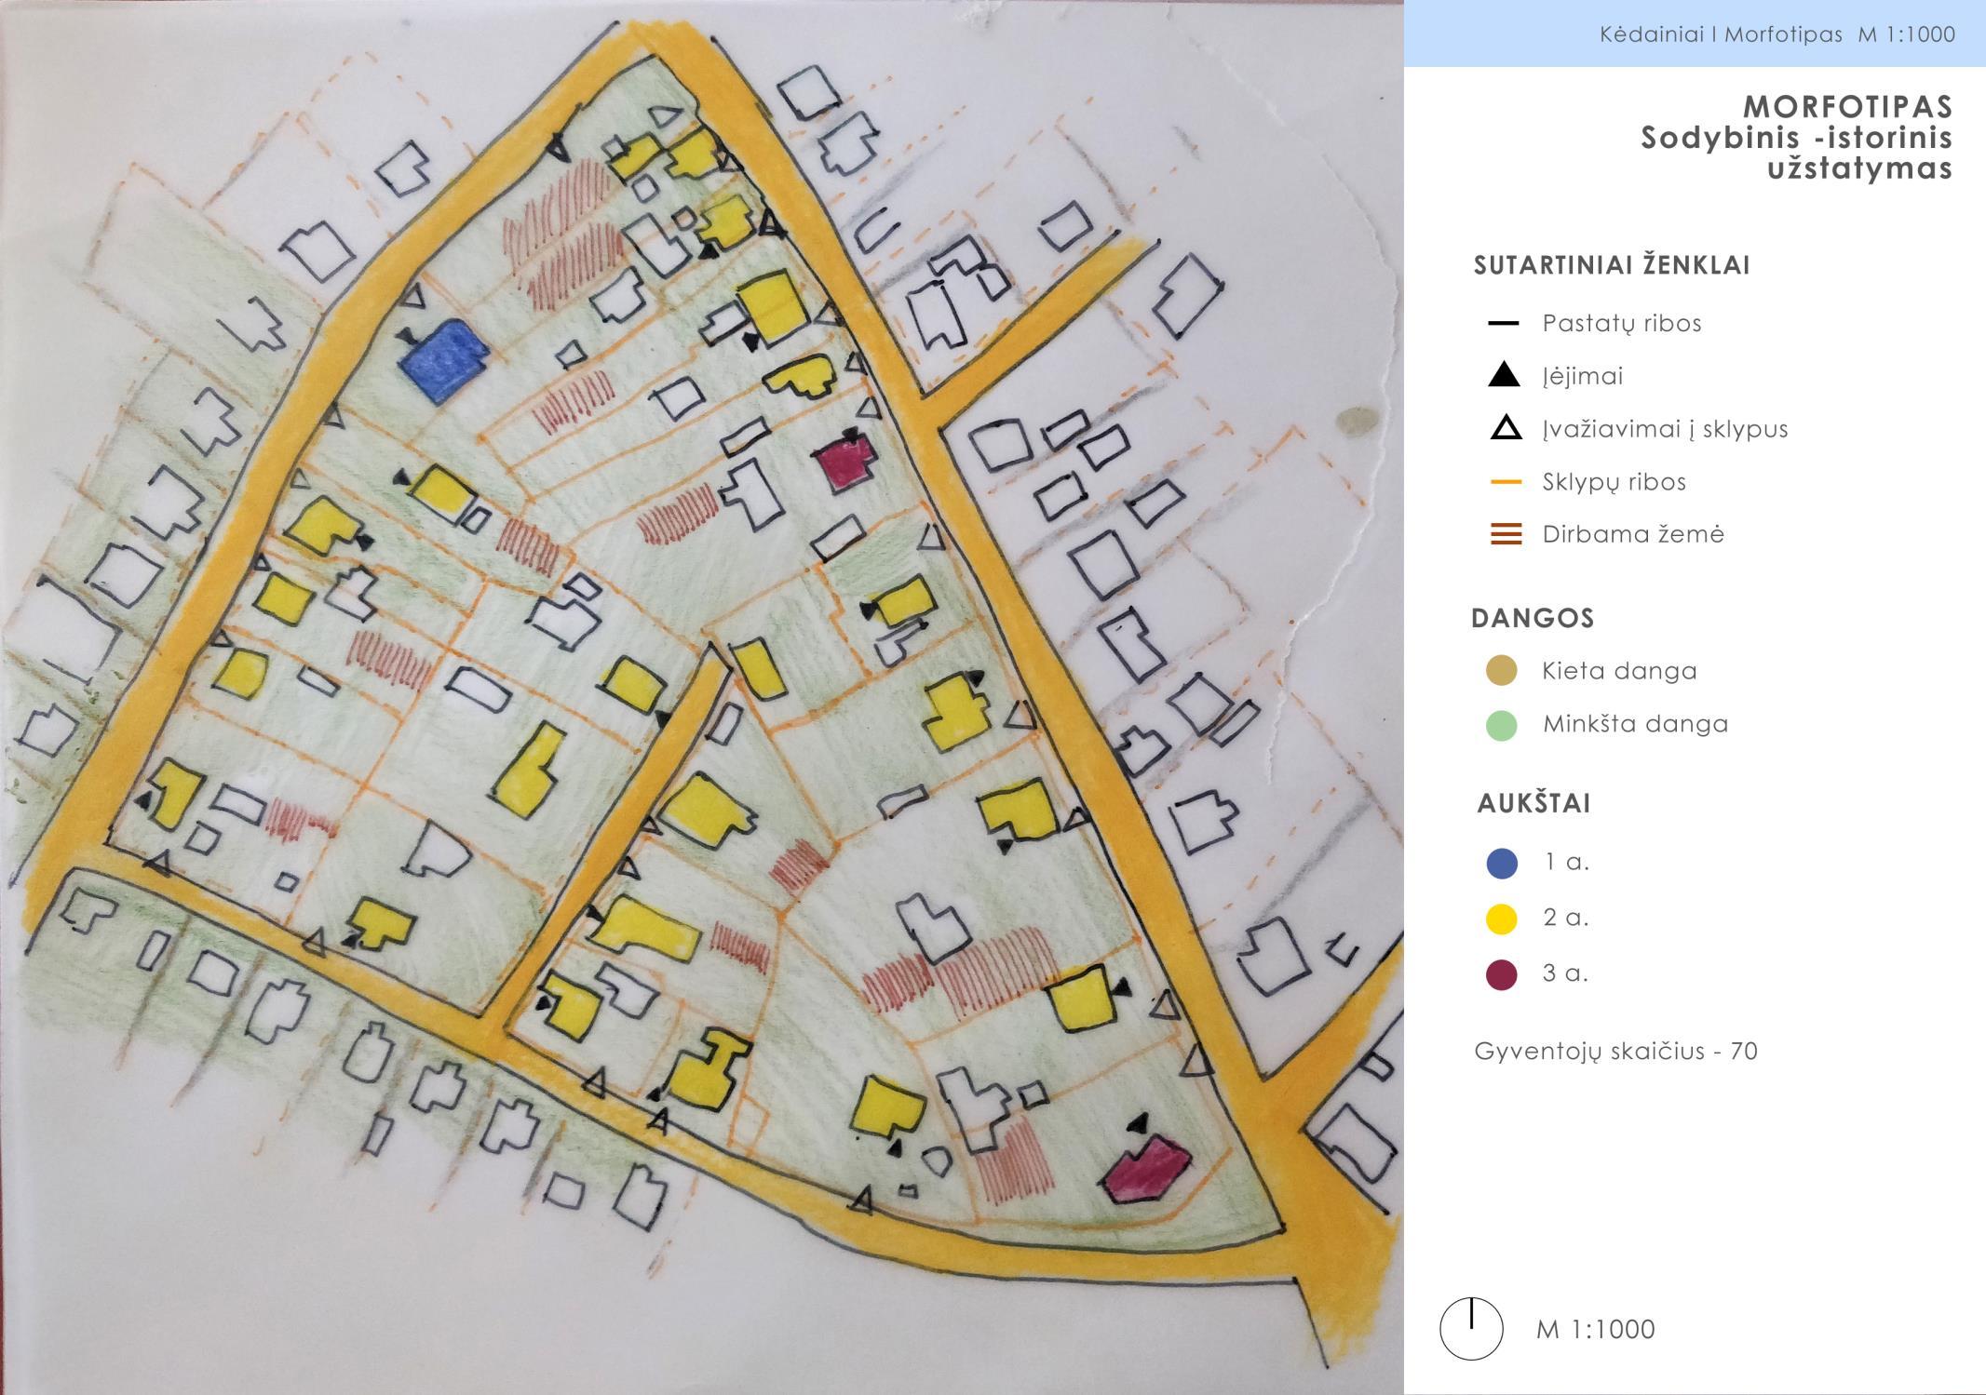Image resolution: width=1986 pixels, height=1395 pixels.
Task: Click the green Minkšta danga color circle
Action: [x=1502, y=724]
